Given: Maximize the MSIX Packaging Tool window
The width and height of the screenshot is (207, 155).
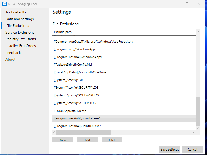Looking at the screenshot, I should coord(187,4).
